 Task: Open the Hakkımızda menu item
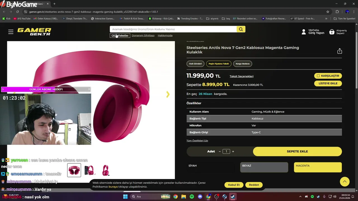click(x=165, y=35)
